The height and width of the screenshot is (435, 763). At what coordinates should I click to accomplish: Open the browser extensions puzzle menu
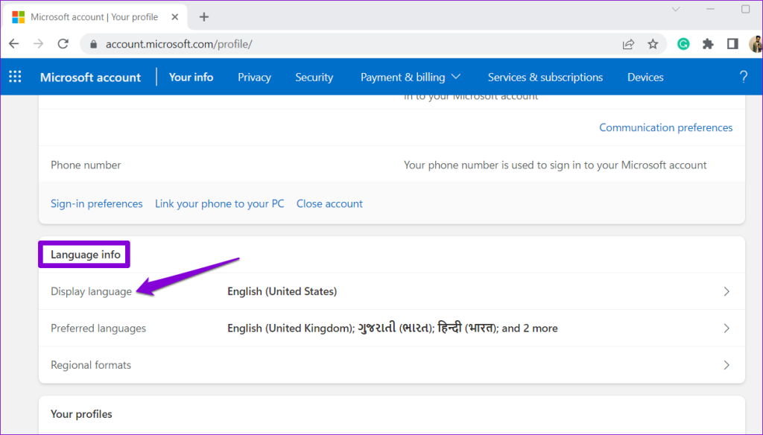[x=708, y=44]
